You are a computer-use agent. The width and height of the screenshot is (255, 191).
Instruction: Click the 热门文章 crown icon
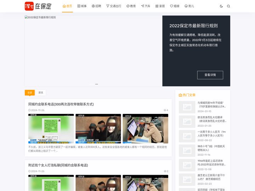(x=180, y=95)
